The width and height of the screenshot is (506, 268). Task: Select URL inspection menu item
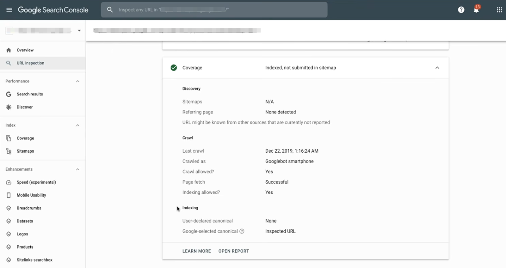coord(43,63)
